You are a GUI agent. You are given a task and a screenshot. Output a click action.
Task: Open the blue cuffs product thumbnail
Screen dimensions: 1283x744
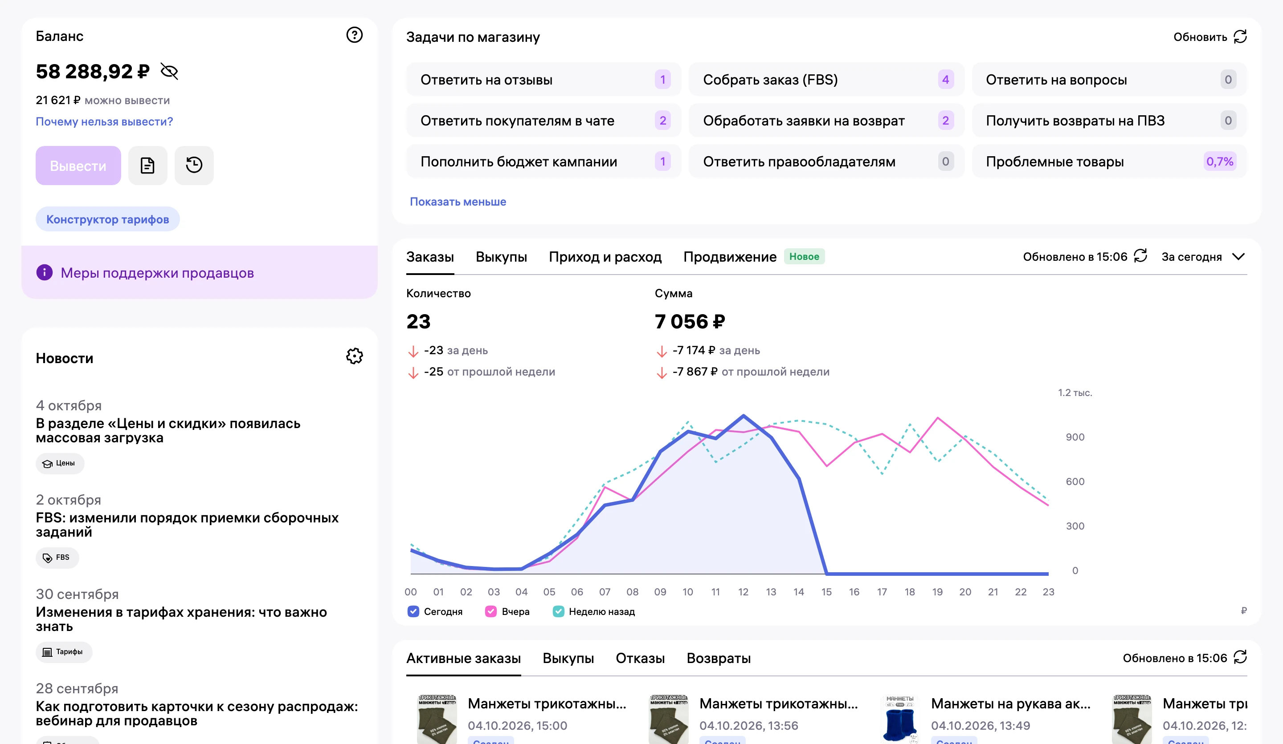[x=899, y=718]
